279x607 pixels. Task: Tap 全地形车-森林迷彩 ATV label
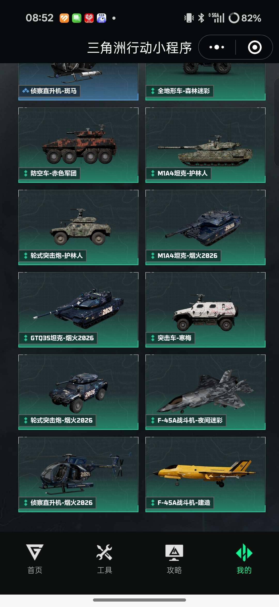(184, 91)
